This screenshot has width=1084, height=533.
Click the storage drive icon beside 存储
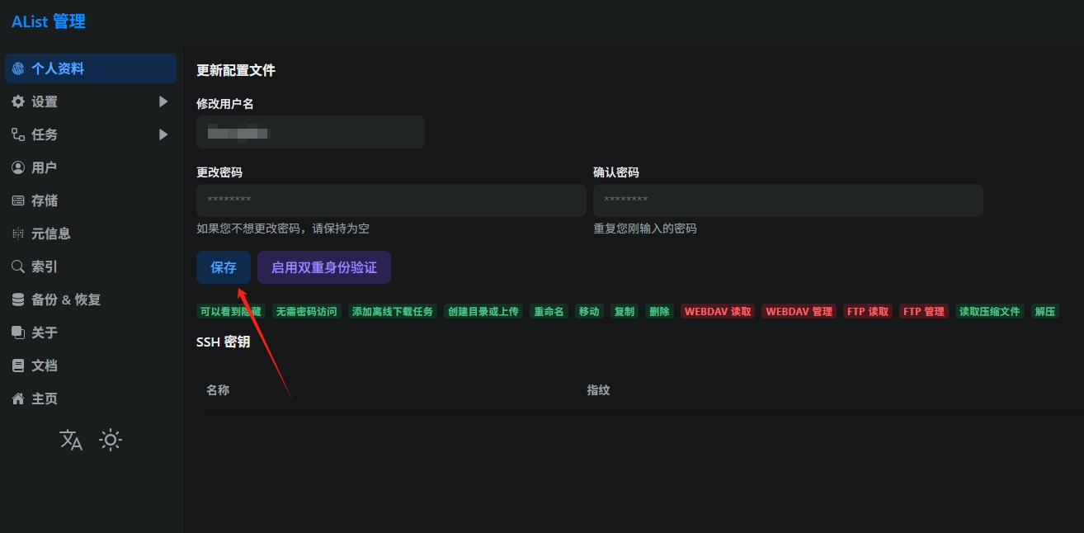(18, 200)
